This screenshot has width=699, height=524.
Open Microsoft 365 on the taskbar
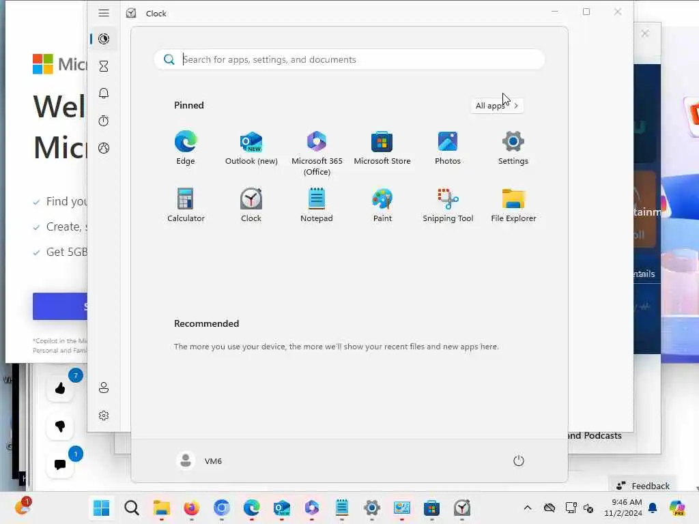[311, 508]
